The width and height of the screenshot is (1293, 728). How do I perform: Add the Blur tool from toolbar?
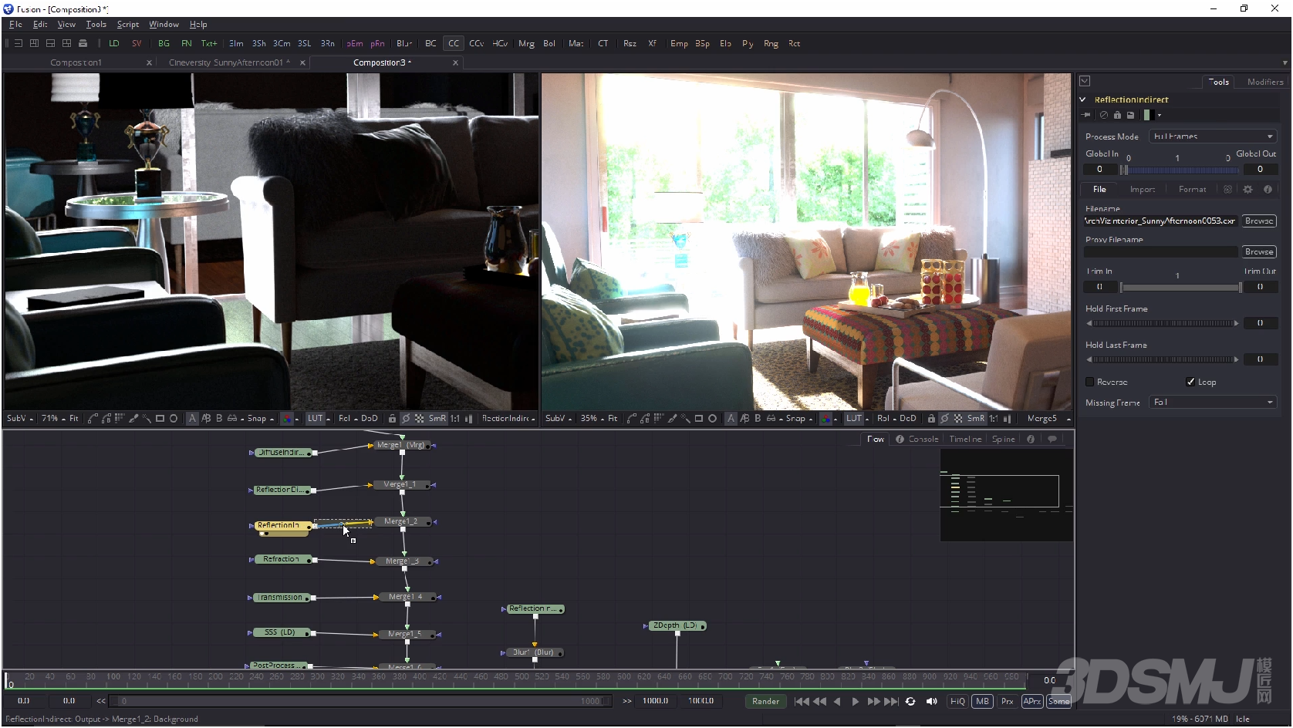pyautogui.click(x=404, y=44)
